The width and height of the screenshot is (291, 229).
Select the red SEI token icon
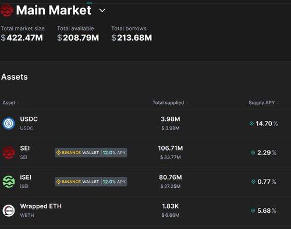click(9, 152)
